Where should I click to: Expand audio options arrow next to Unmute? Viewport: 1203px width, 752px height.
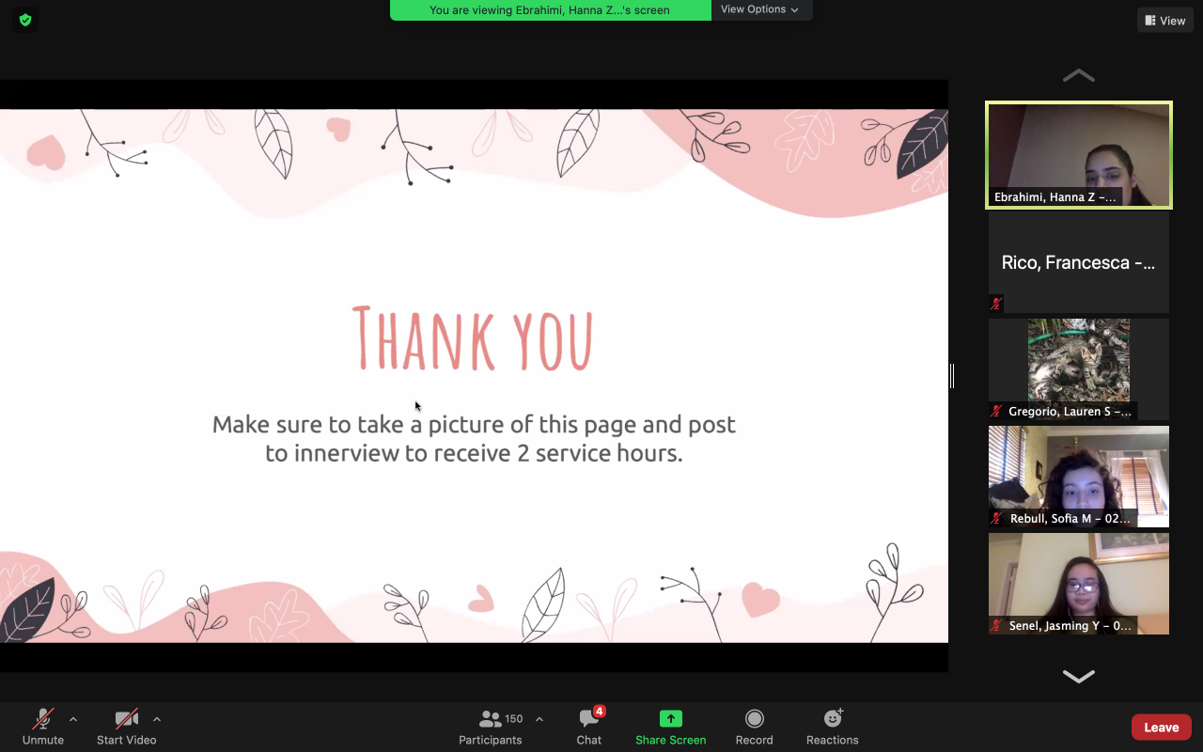point(73,720)
